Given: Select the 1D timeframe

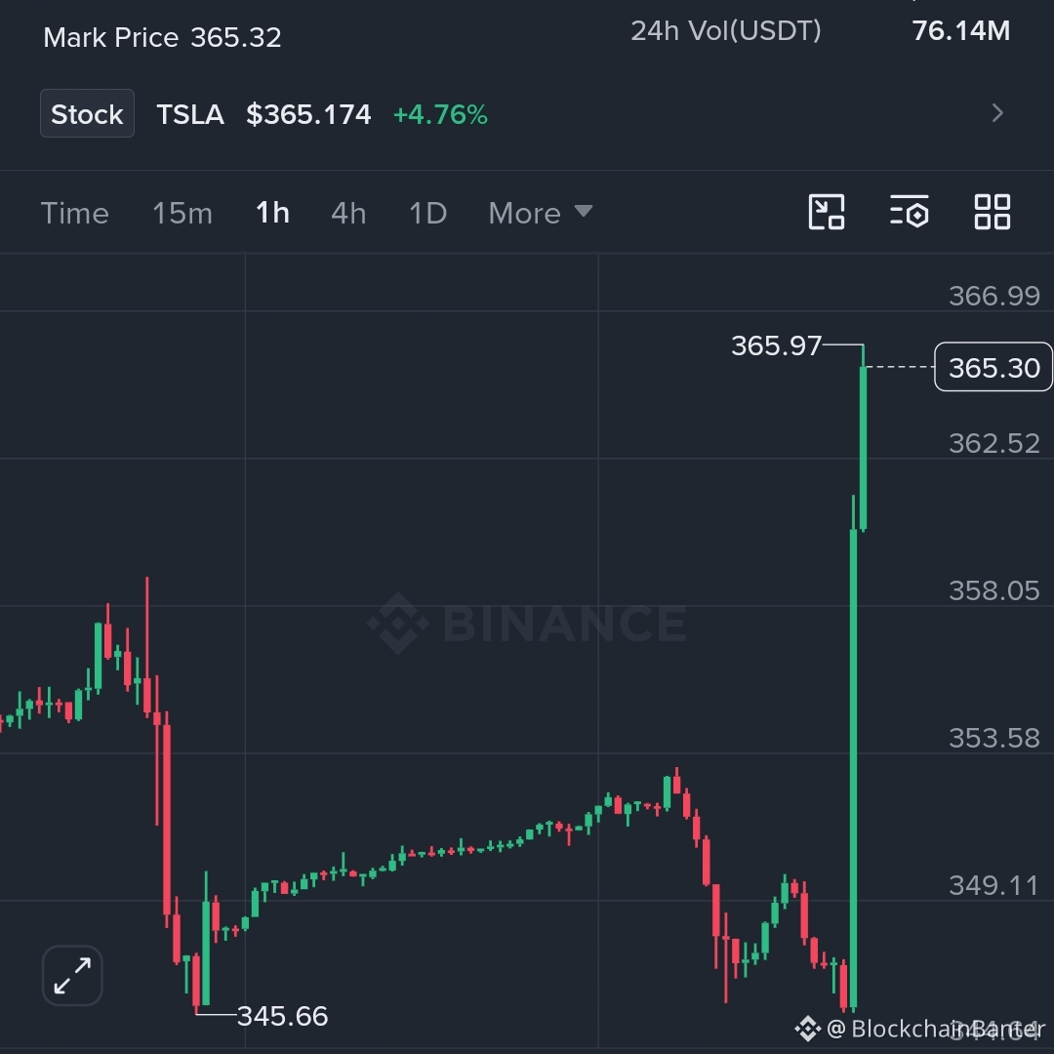Looking at the screenshot, I should coord(428,213).
